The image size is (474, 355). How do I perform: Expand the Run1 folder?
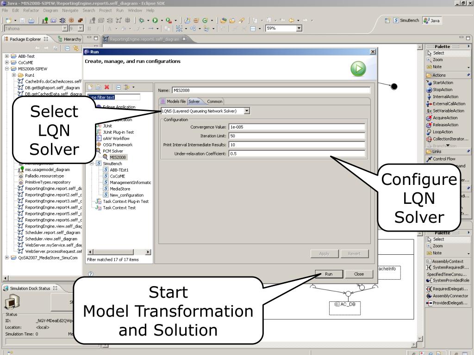(13, 75)
